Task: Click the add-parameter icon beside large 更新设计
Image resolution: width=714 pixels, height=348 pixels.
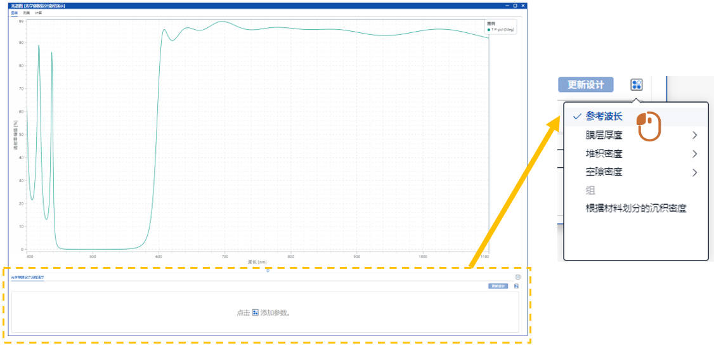Action: coord(637,85)
